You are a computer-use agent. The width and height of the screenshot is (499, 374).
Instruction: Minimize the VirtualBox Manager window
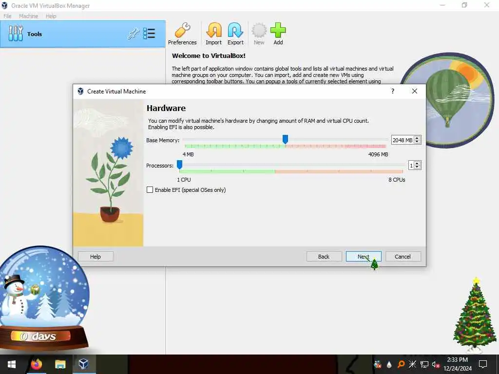point(442,5)
